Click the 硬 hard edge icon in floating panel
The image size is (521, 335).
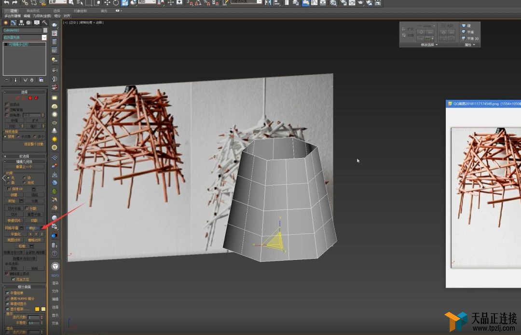pos(464,26)
